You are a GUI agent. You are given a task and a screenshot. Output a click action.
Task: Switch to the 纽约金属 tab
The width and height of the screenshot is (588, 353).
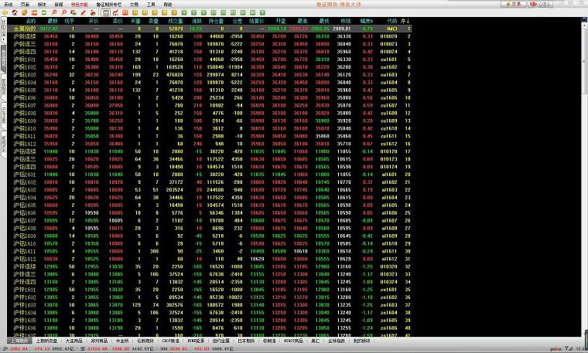click(220, 341)
